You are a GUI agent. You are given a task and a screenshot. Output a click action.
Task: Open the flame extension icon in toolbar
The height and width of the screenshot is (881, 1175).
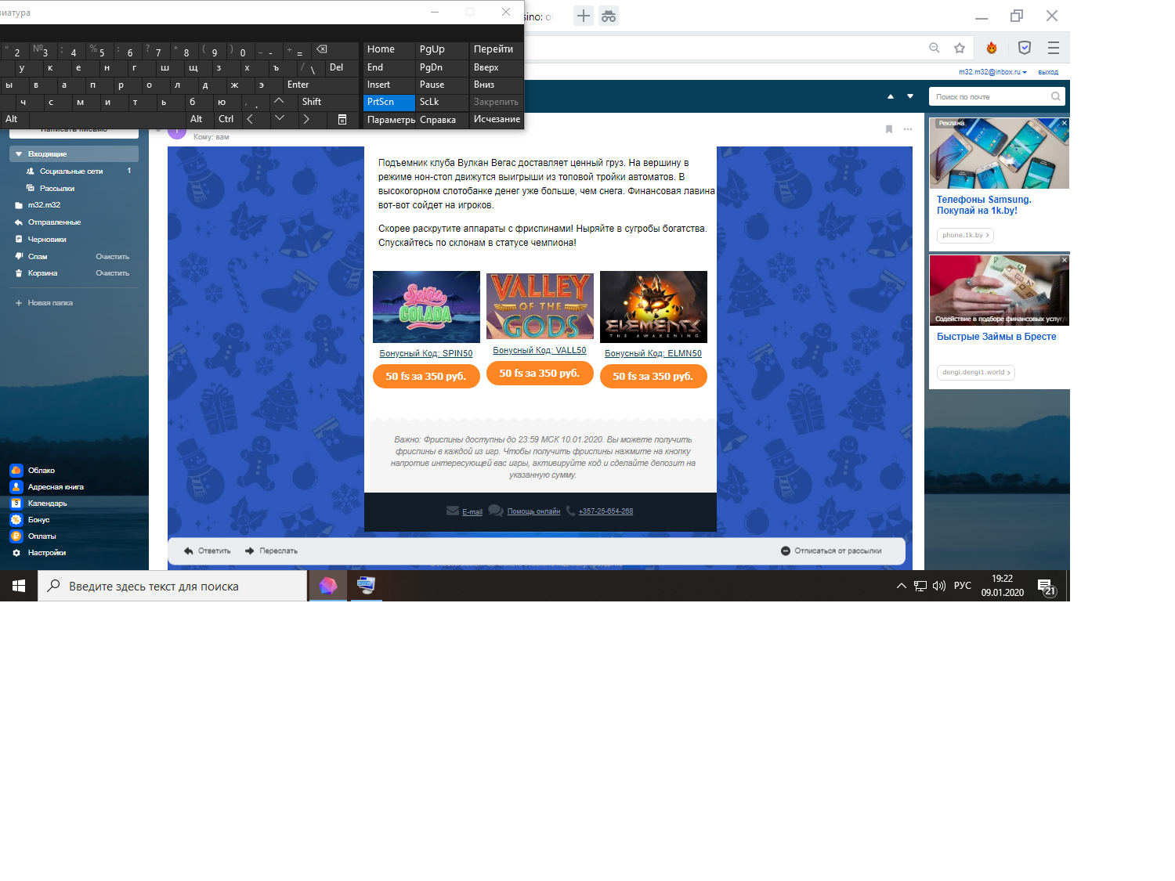point(992,48)
